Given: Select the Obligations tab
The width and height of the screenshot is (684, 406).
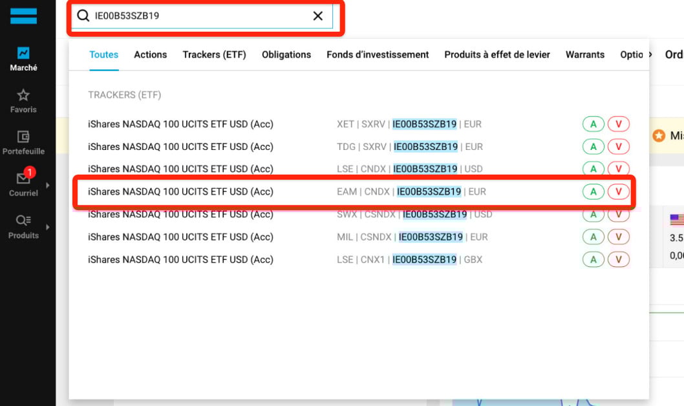Looking at the screenshot, I should click(x=286, y=55).
